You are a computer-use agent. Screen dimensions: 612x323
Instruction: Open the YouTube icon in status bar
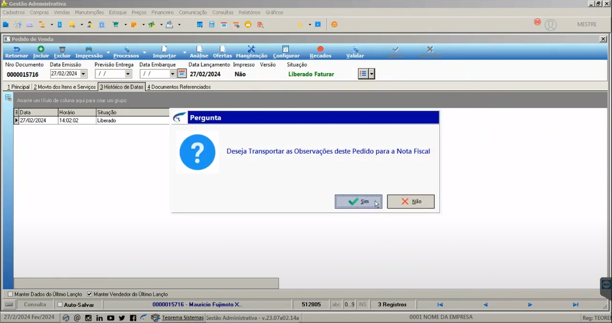[111, 318]
